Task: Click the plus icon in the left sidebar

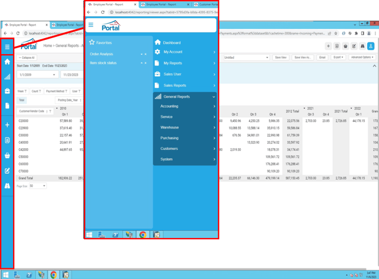Action: pyautogui.click(x=7, y=125)
